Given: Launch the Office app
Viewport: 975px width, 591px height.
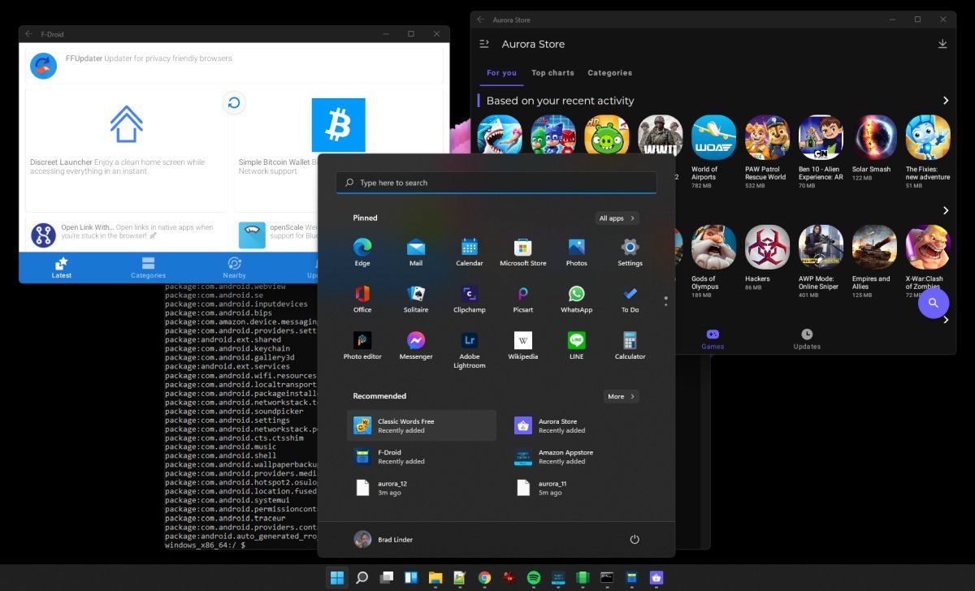Looking at the screenshot, I should pos(362,299).
